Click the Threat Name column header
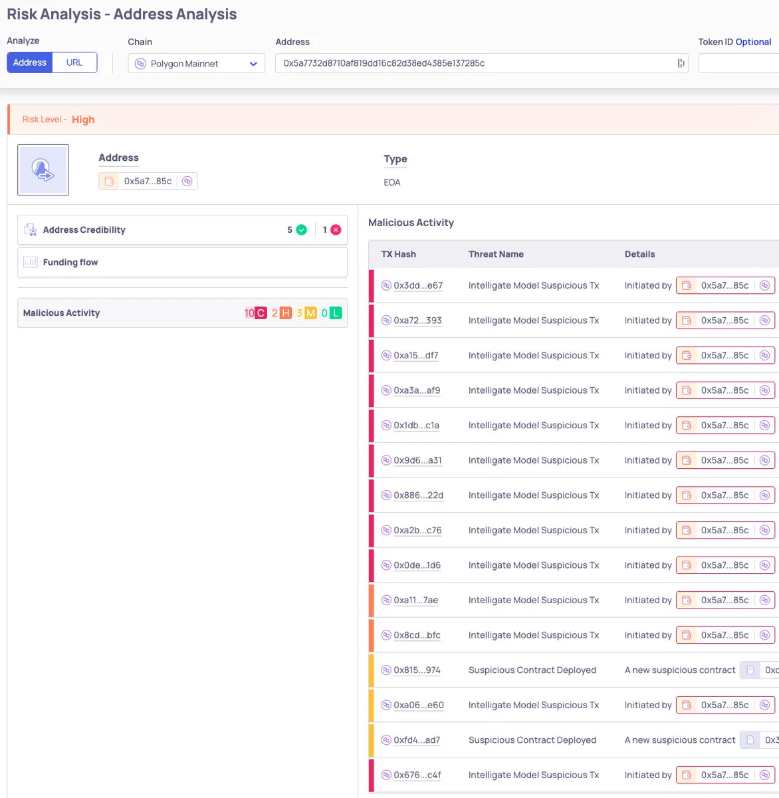 496,254
